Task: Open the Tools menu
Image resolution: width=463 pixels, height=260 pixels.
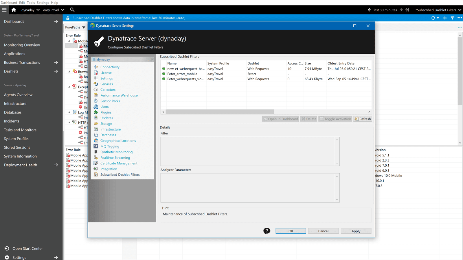Action: pyautogui.click(x=31, y=3)
